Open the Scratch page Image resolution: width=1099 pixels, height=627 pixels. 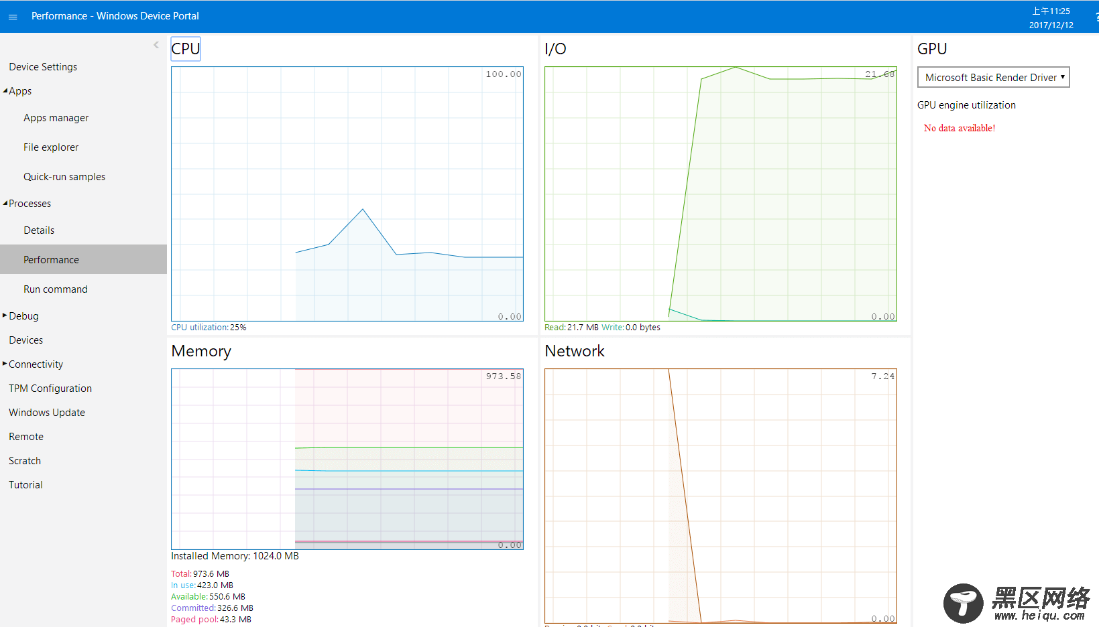click(25, 461)
